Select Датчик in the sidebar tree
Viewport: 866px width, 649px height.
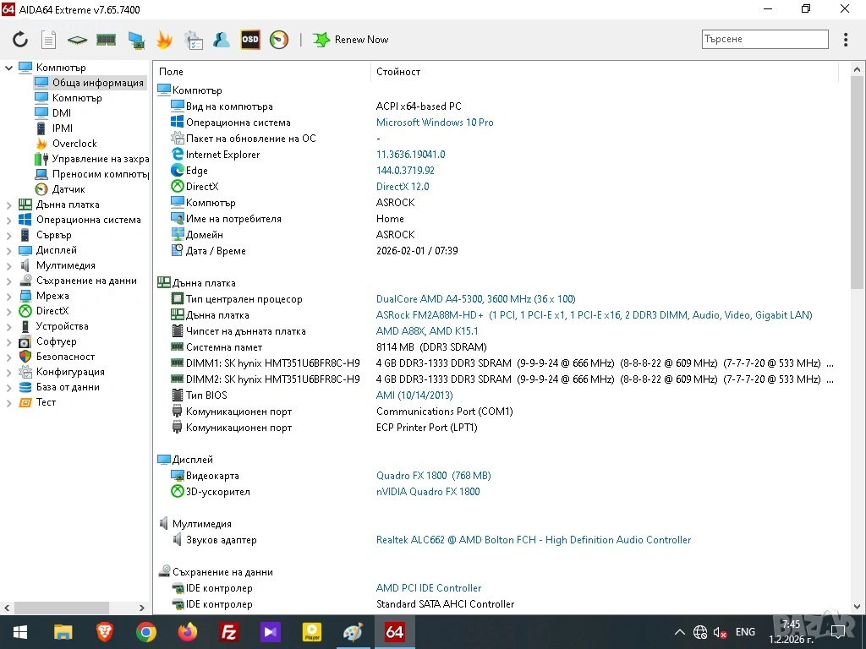69,189
